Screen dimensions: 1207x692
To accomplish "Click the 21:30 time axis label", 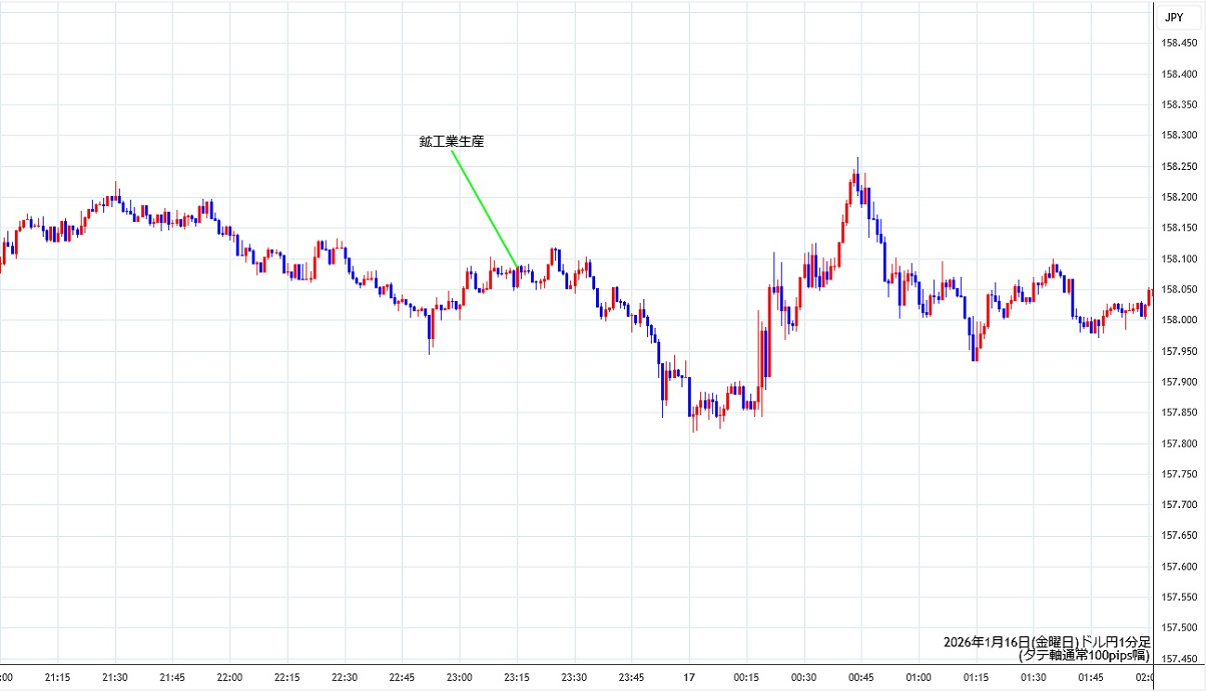I will click(115, 678).
